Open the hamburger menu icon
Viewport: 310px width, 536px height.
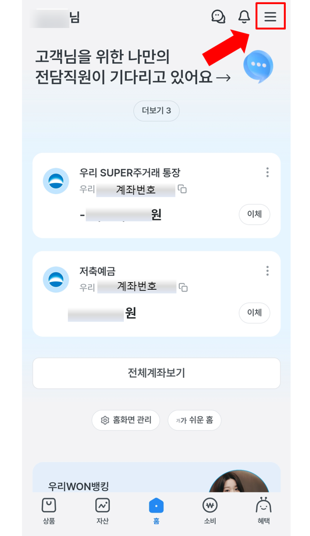[270, 17]
